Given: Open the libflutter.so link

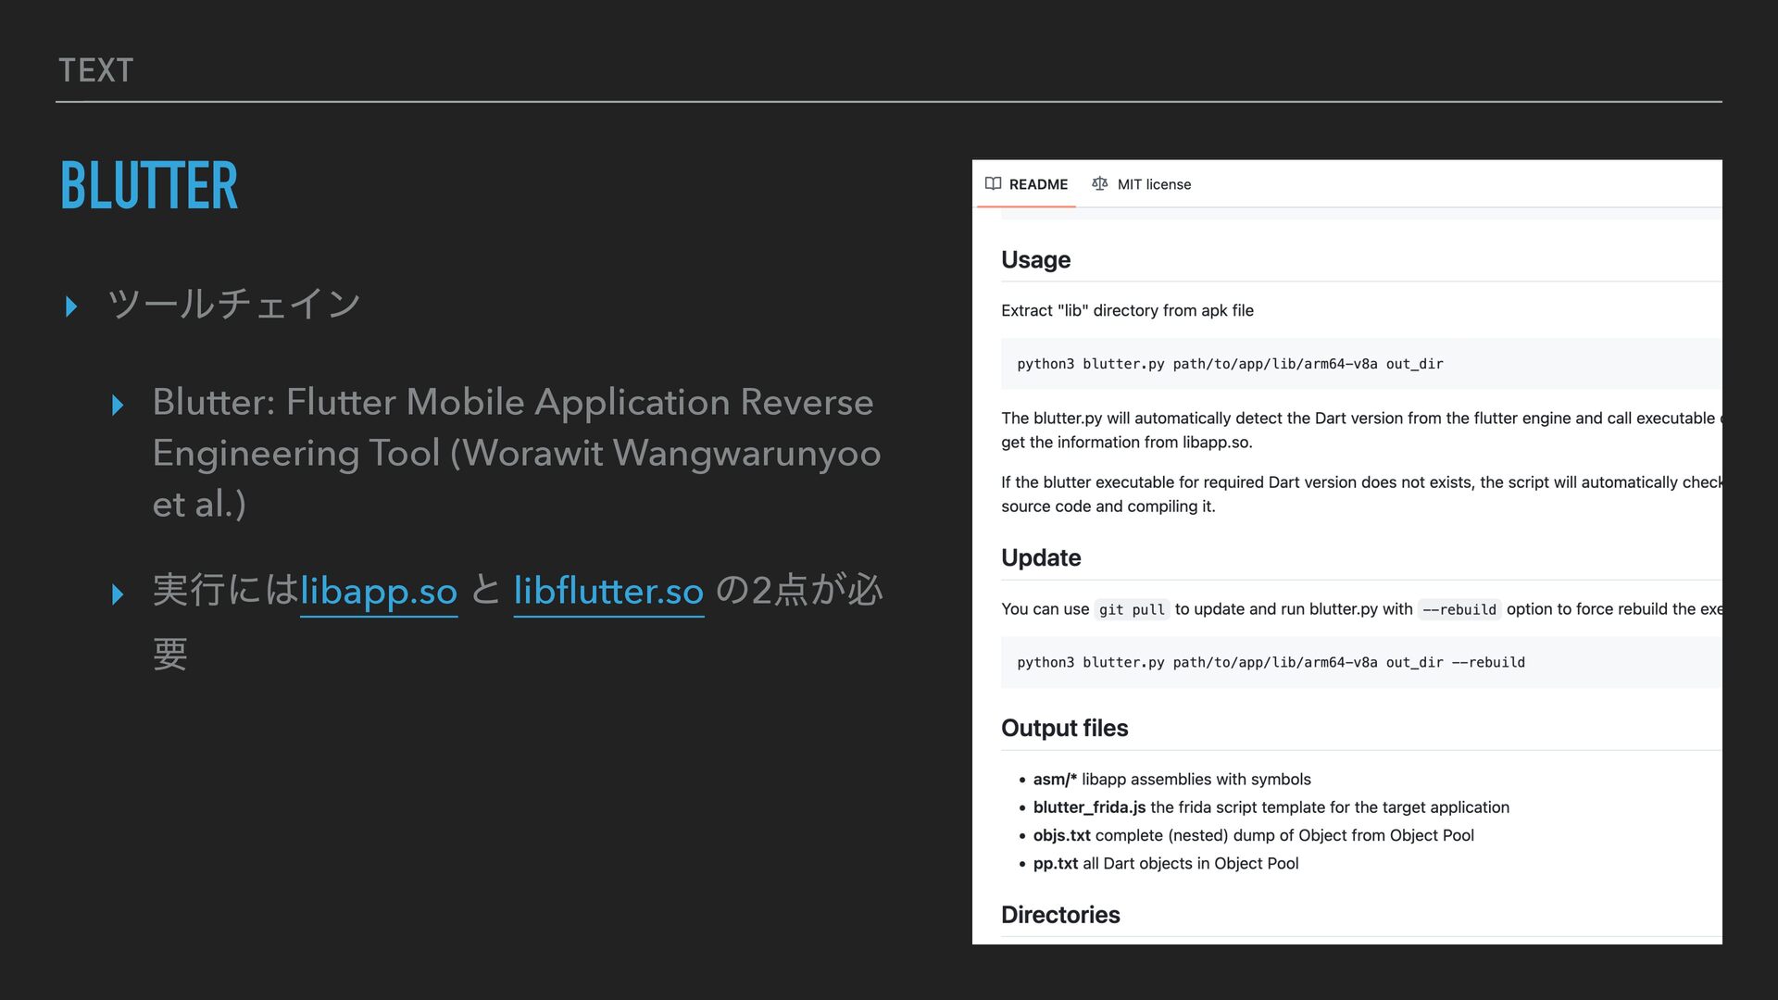Looking at the screenshot, I should tap(608, 591).
